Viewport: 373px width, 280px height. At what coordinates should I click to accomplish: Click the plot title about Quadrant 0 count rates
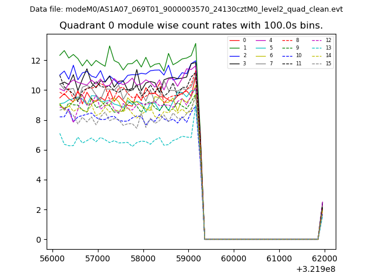click(x=191, y=26)
